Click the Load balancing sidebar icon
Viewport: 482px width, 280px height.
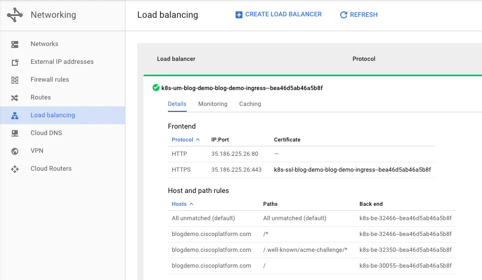(x=15, y=115)
